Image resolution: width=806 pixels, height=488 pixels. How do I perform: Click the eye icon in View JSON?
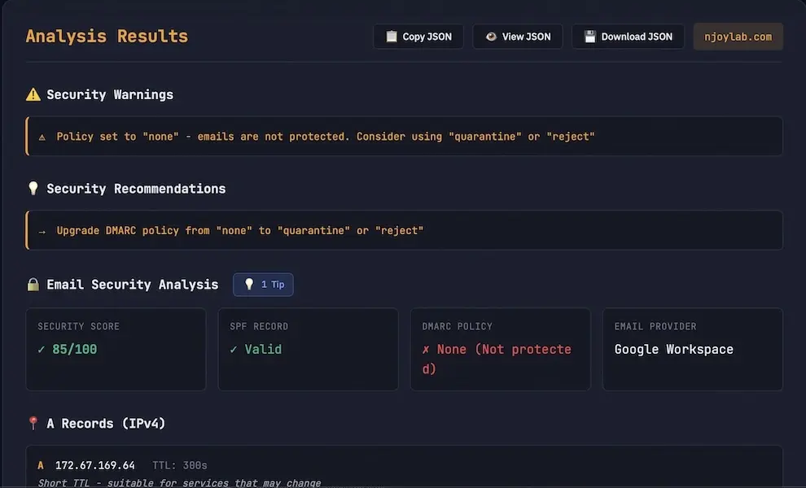491,37
